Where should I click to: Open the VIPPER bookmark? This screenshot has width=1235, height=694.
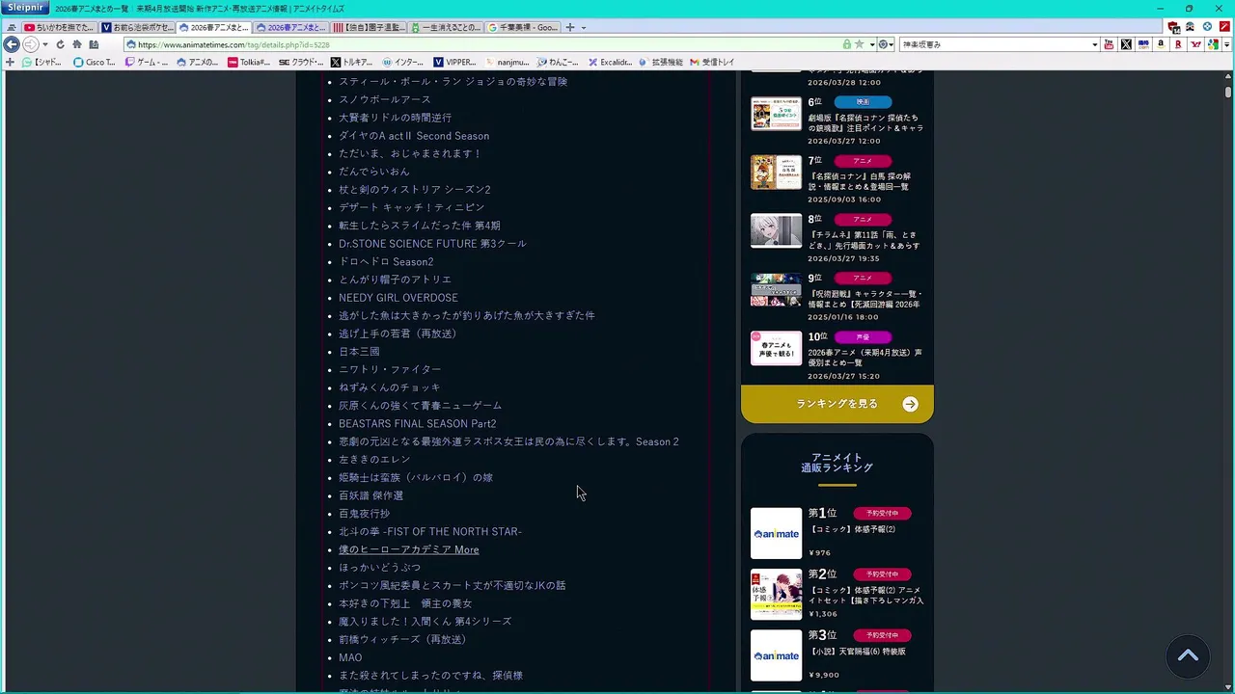[454, 62]
